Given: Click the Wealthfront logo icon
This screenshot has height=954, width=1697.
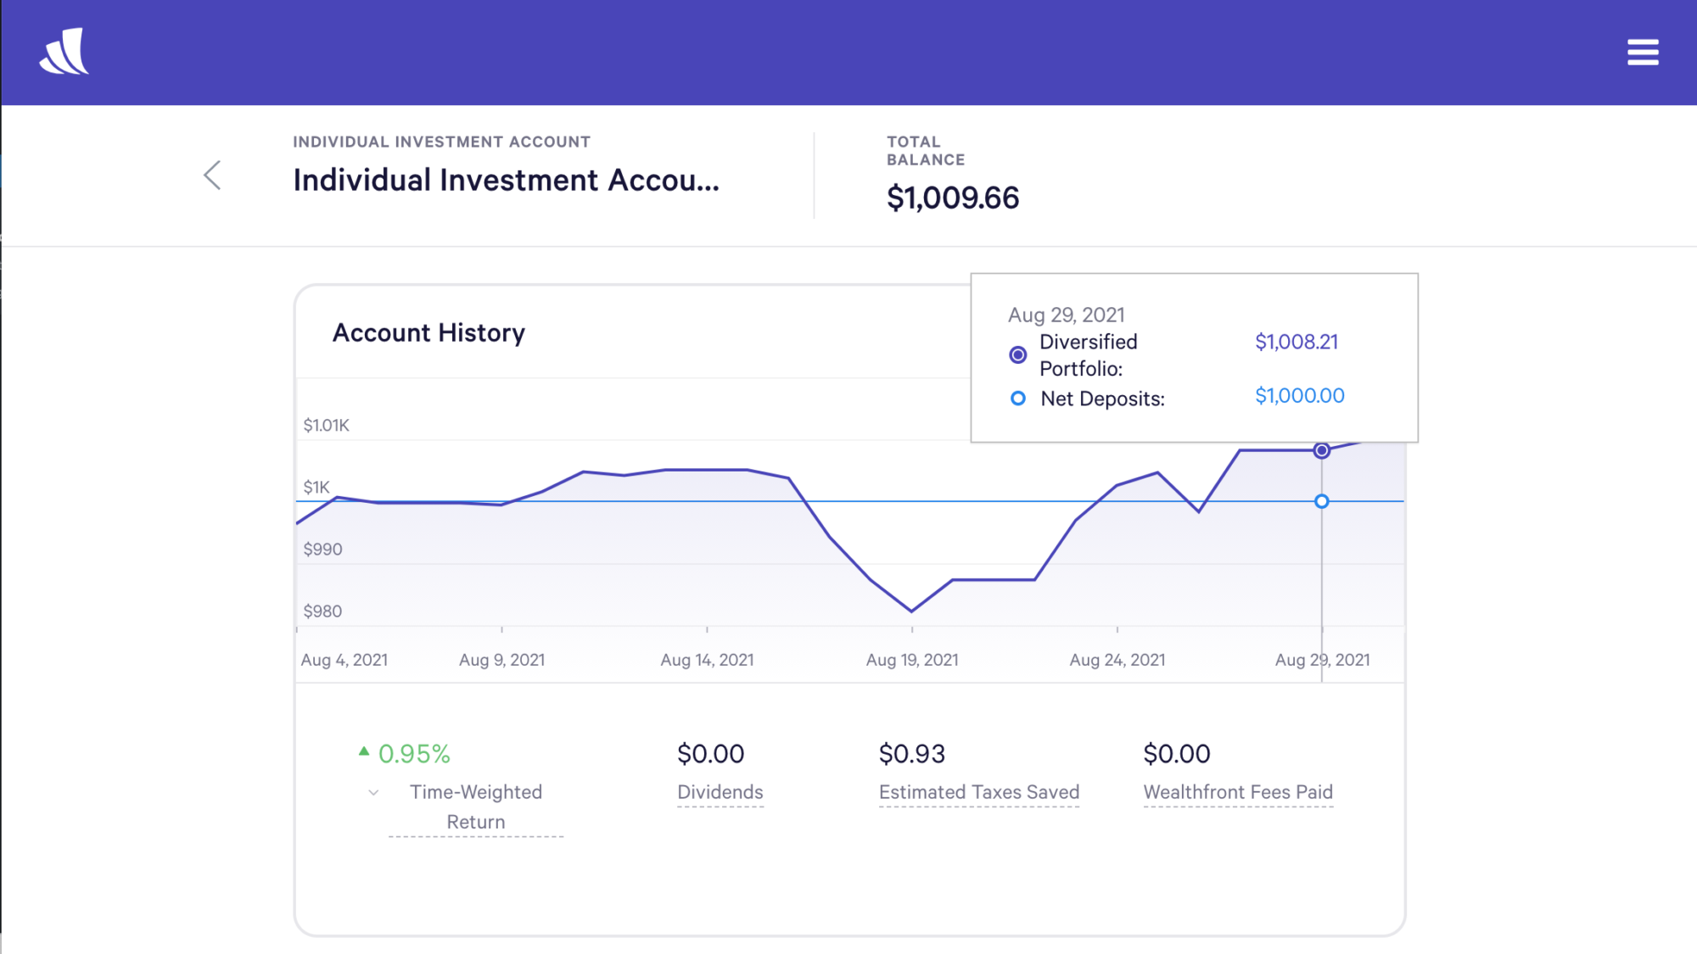Looking at the screenshot, I should [64, 52].
